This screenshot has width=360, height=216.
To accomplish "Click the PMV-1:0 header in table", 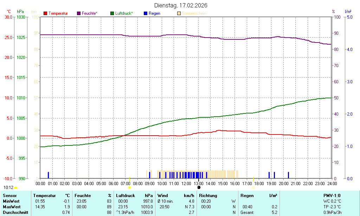I will [x=332, y=196].
